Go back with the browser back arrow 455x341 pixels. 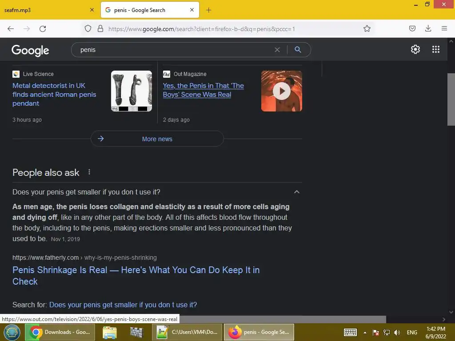pyautogui.click(x=11, y=29)
